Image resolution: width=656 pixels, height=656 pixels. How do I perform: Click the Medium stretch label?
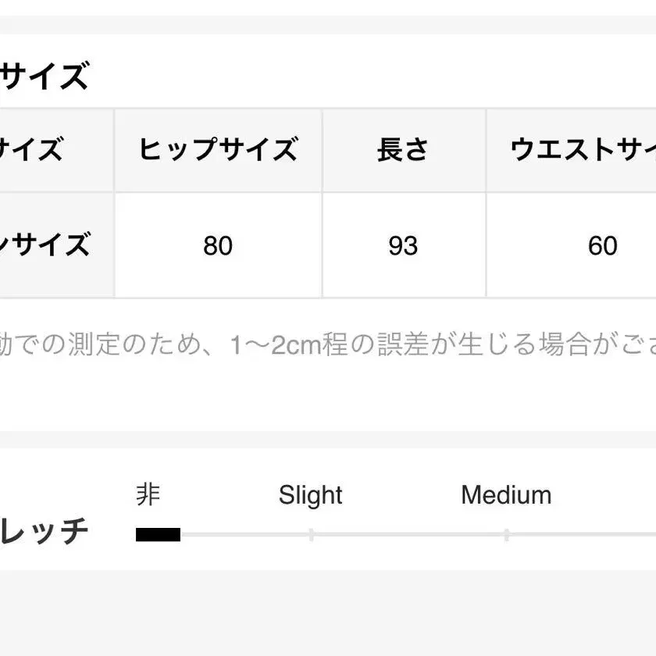click(x=506, y=495)
